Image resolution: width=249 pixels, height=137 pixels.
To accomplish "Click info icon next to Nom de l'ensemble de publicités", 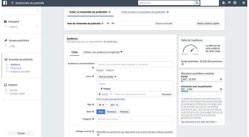I will click(x=102, y=23).
